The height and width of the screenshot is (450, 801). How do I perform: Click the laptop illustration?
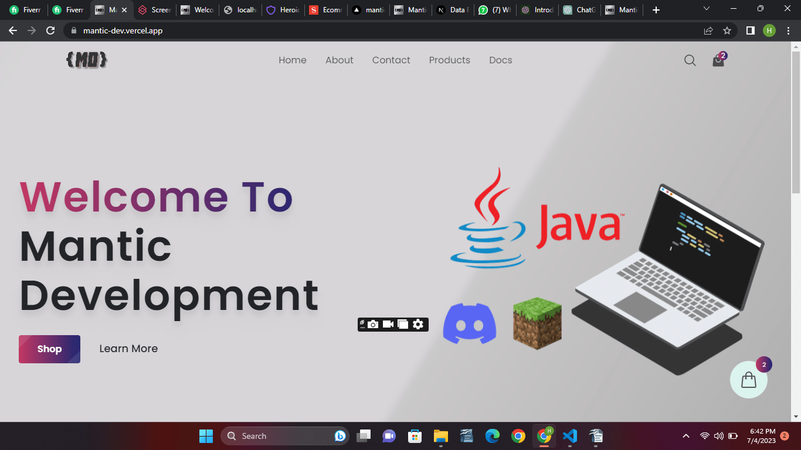[x=668, y=279]
